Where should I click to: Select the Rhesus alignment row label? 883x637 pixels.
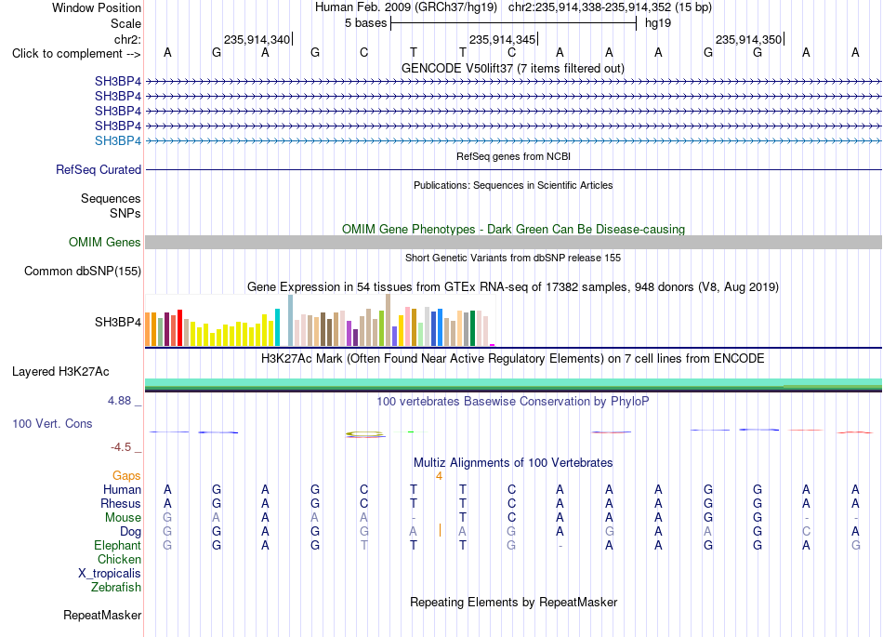pos(121,503)
